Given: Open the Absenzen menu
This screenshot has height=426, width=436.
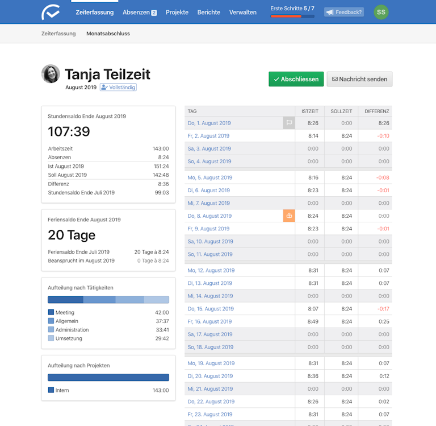Looking at the screenshot, I should tap(136, 13).
